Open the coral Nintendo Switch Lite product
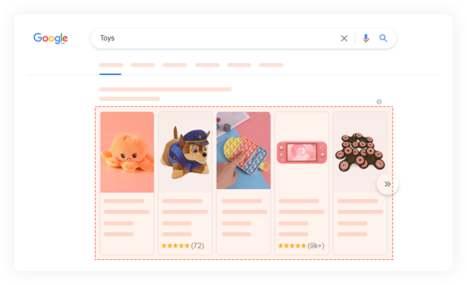 tap(302, 152)
